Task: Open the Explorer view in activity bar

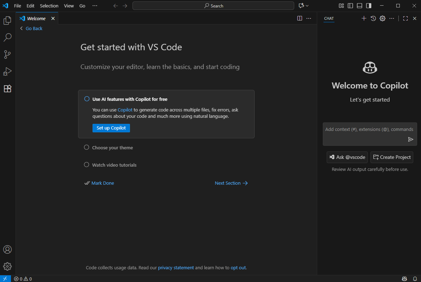Action: pos(7,21)
